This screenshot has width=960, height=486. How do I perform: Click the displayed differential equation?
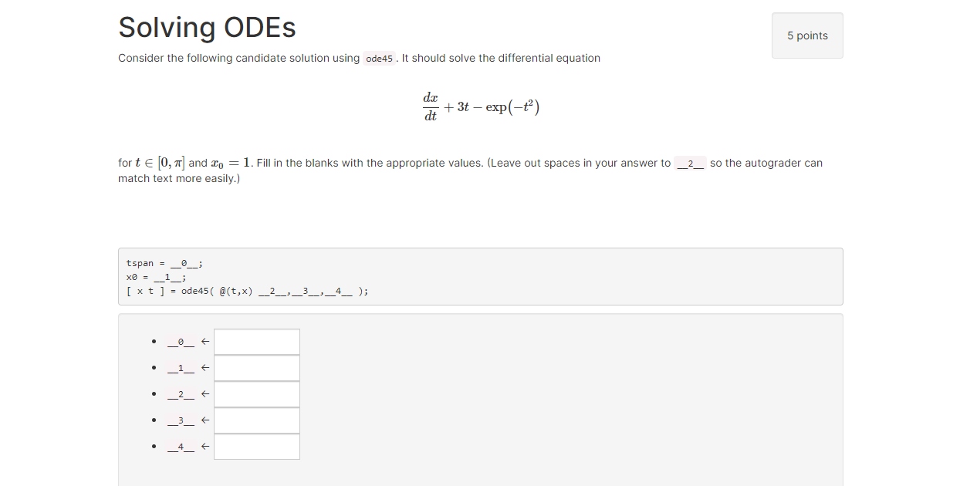pyautogui.click(x=480, y=105)
